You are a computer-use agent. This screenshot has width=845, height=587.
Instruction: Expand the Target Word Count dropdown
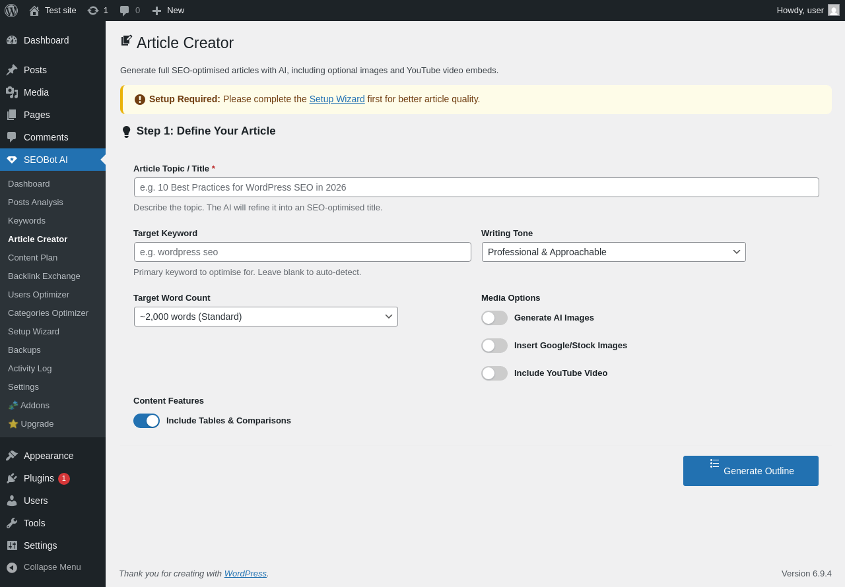265,317
